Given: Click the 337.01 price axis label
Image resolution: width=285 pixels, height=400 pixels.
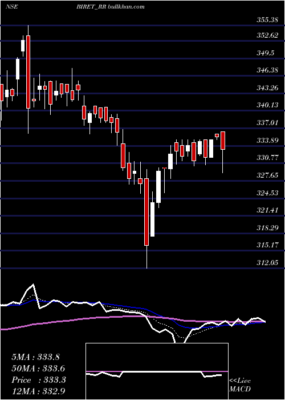Looking at the screenshot, I should coord(267,123).
